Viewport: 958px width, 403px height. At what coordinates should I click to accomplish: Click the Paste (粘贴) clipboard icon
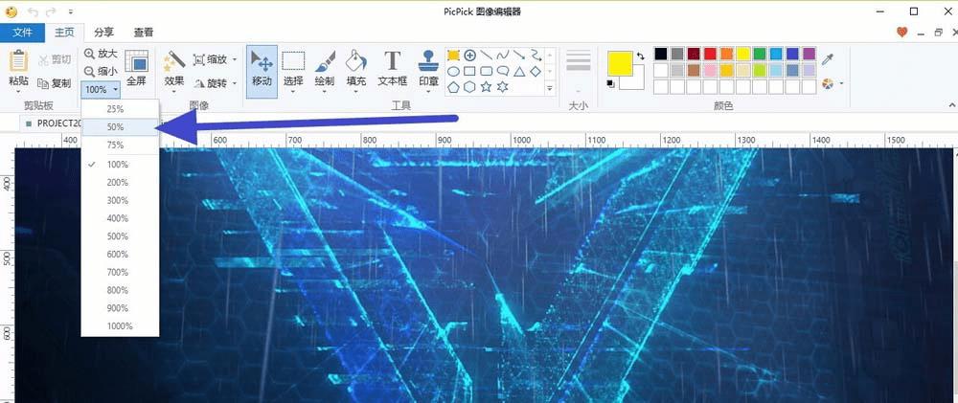tap(18, 61)
